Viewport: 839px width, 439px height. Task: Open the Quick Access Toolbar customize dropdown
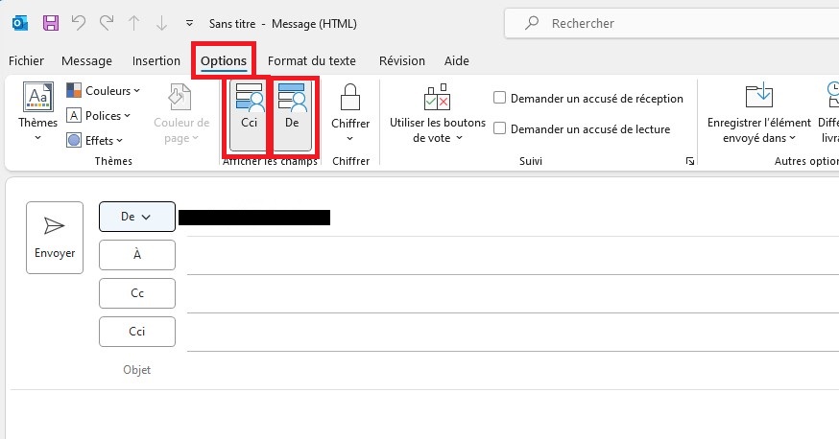(189, 24)
